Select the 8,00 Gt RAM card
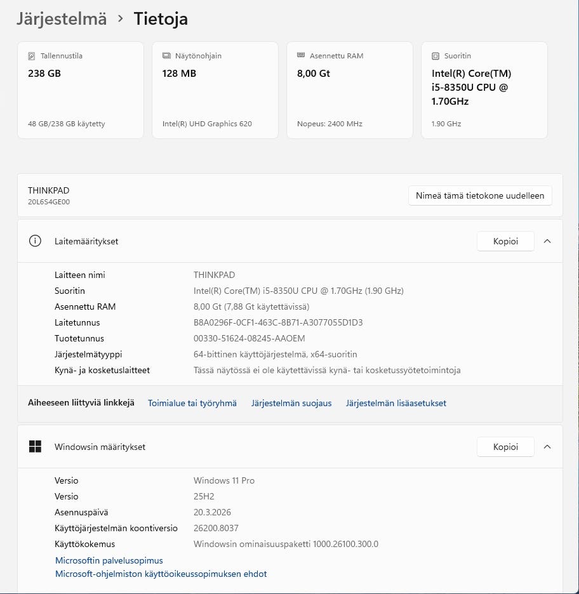 coord(349,89)
